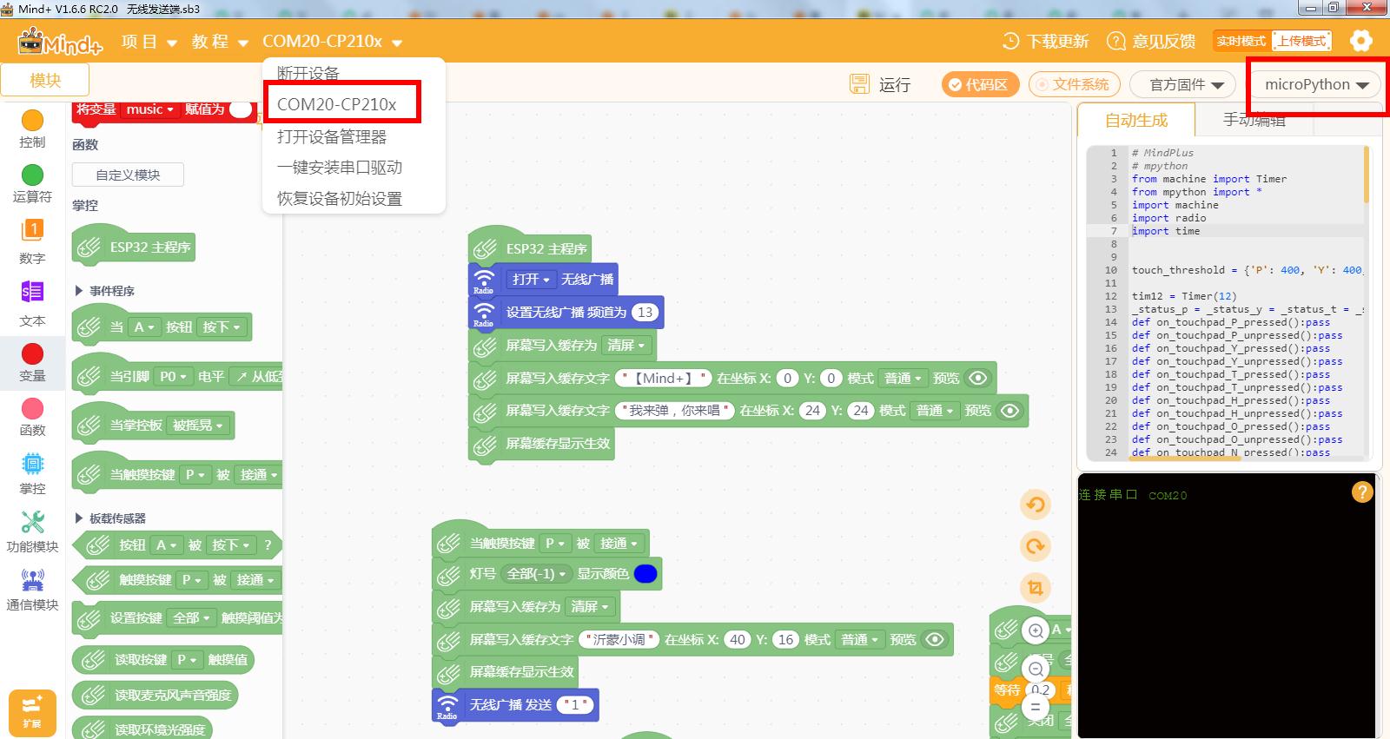Switch to the Manual editing tab

pyautogui.click(x=1254, y=120)
